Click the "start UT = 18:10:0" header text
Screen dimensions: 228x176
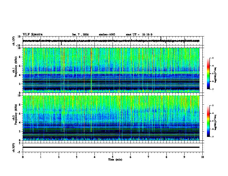point(139,35)
